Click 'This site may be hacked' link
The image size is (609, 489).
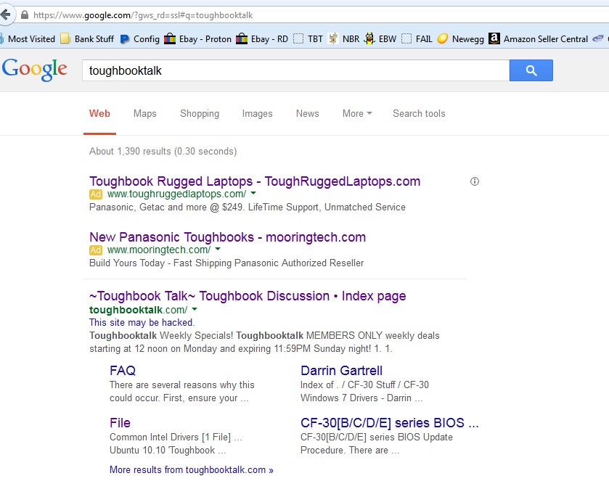142,323
